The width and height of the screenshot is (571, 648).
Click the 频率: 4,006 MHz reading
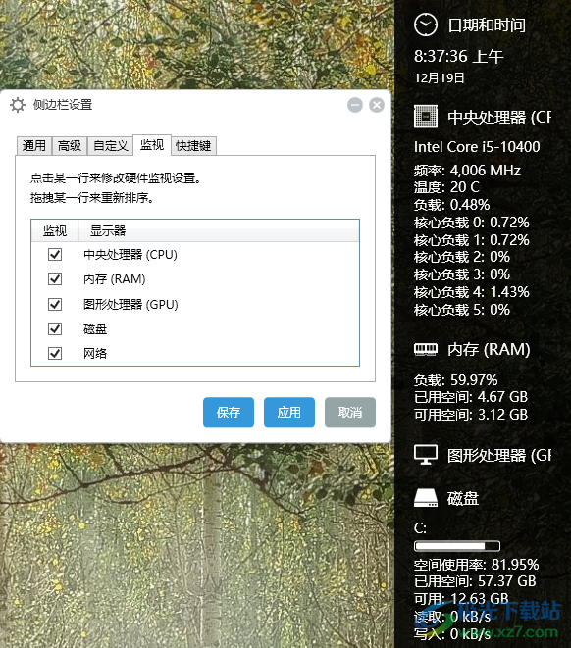[x=467, y=171]
